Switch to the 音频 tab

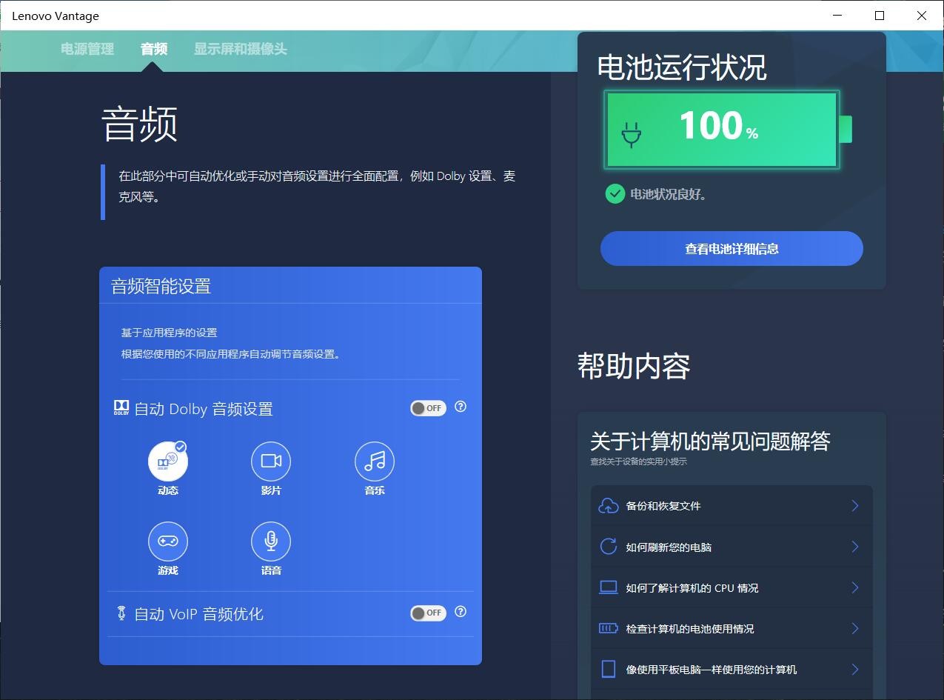tap(154, 49)
